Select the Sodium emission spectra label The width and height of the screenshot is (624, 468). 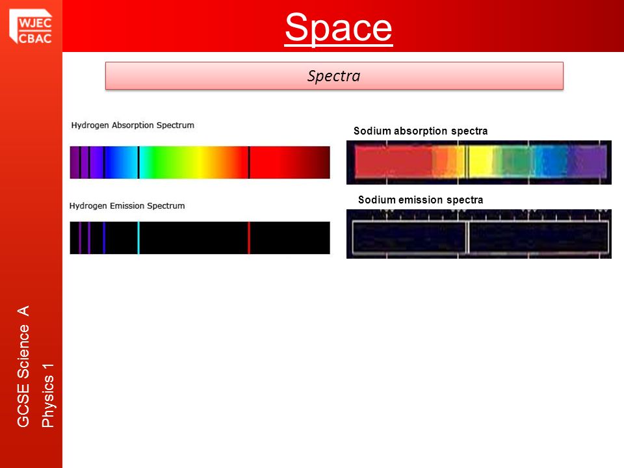[x=421, y=200]
